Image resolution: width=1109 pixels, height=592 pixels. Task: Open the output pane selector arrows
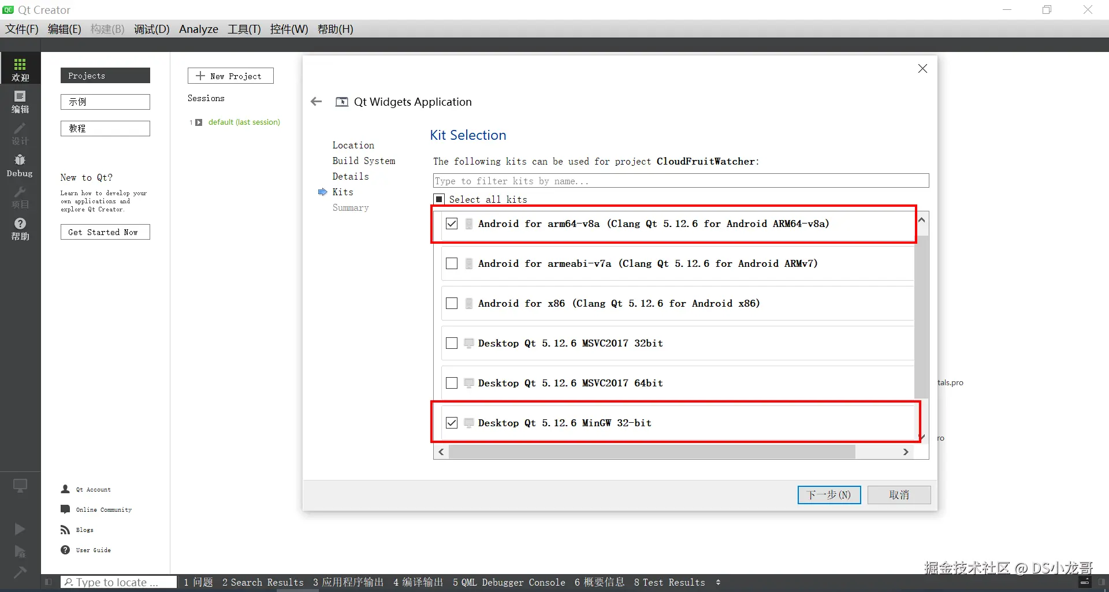[718, 582]
